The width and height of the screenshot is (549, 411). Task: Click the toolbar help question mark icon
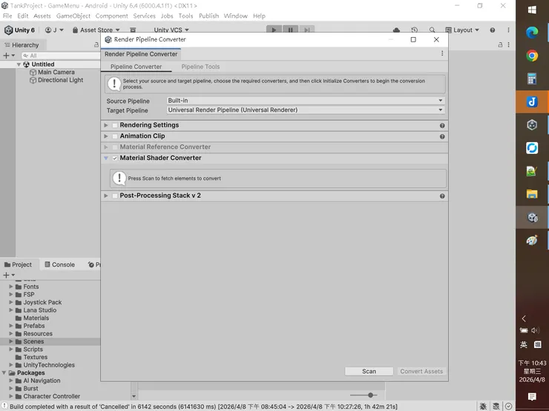(493, 30)
